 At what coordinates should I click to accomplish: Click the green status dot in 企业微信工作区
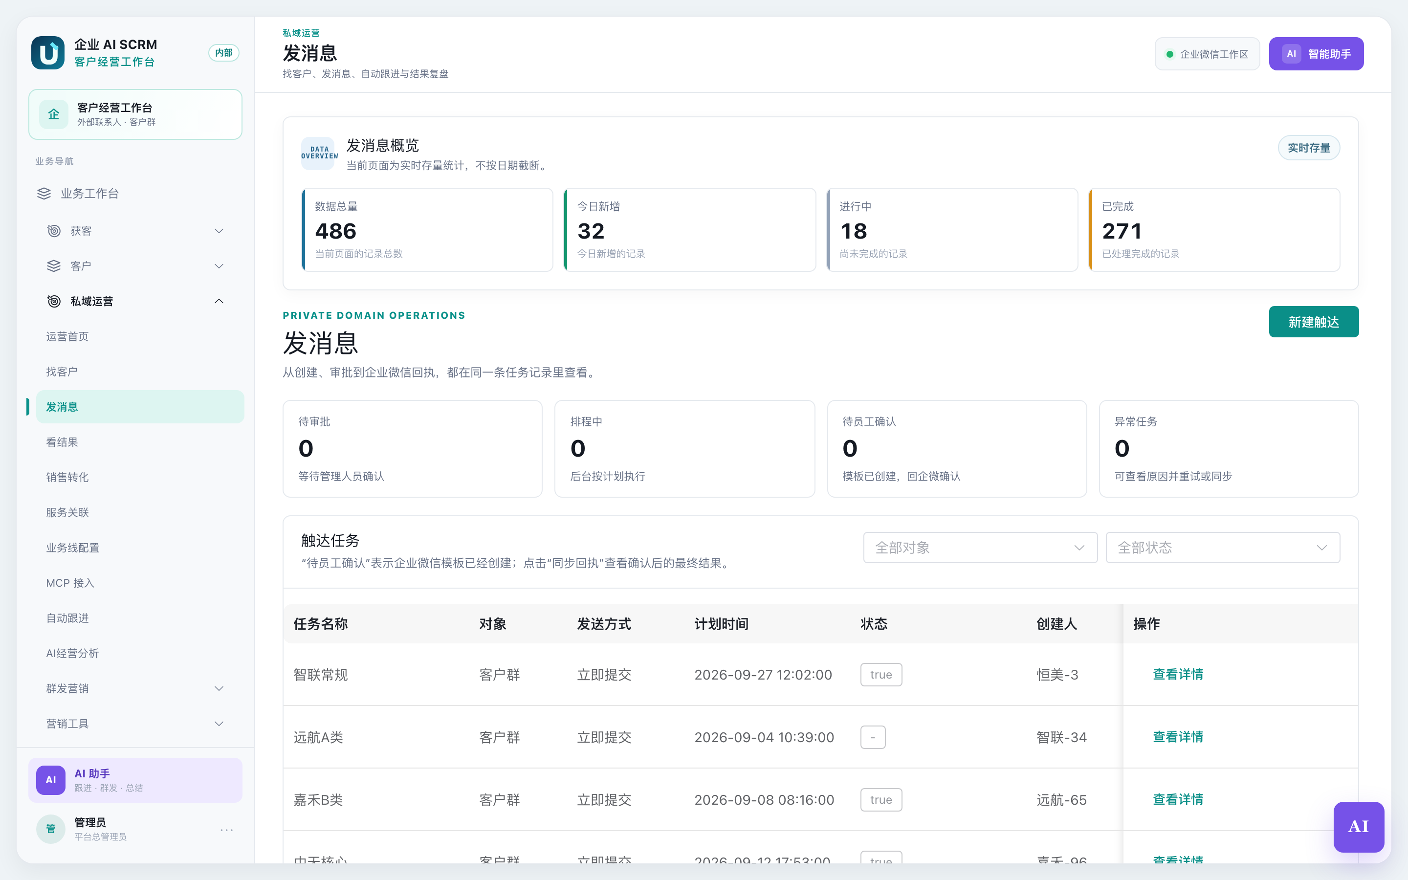(x=1169, y=54)
